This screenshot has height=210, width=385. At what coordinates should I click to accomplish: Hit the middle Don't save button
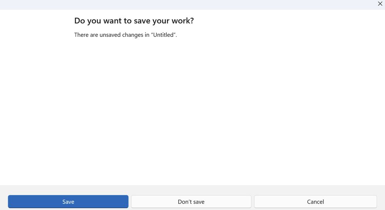[191, 202]
